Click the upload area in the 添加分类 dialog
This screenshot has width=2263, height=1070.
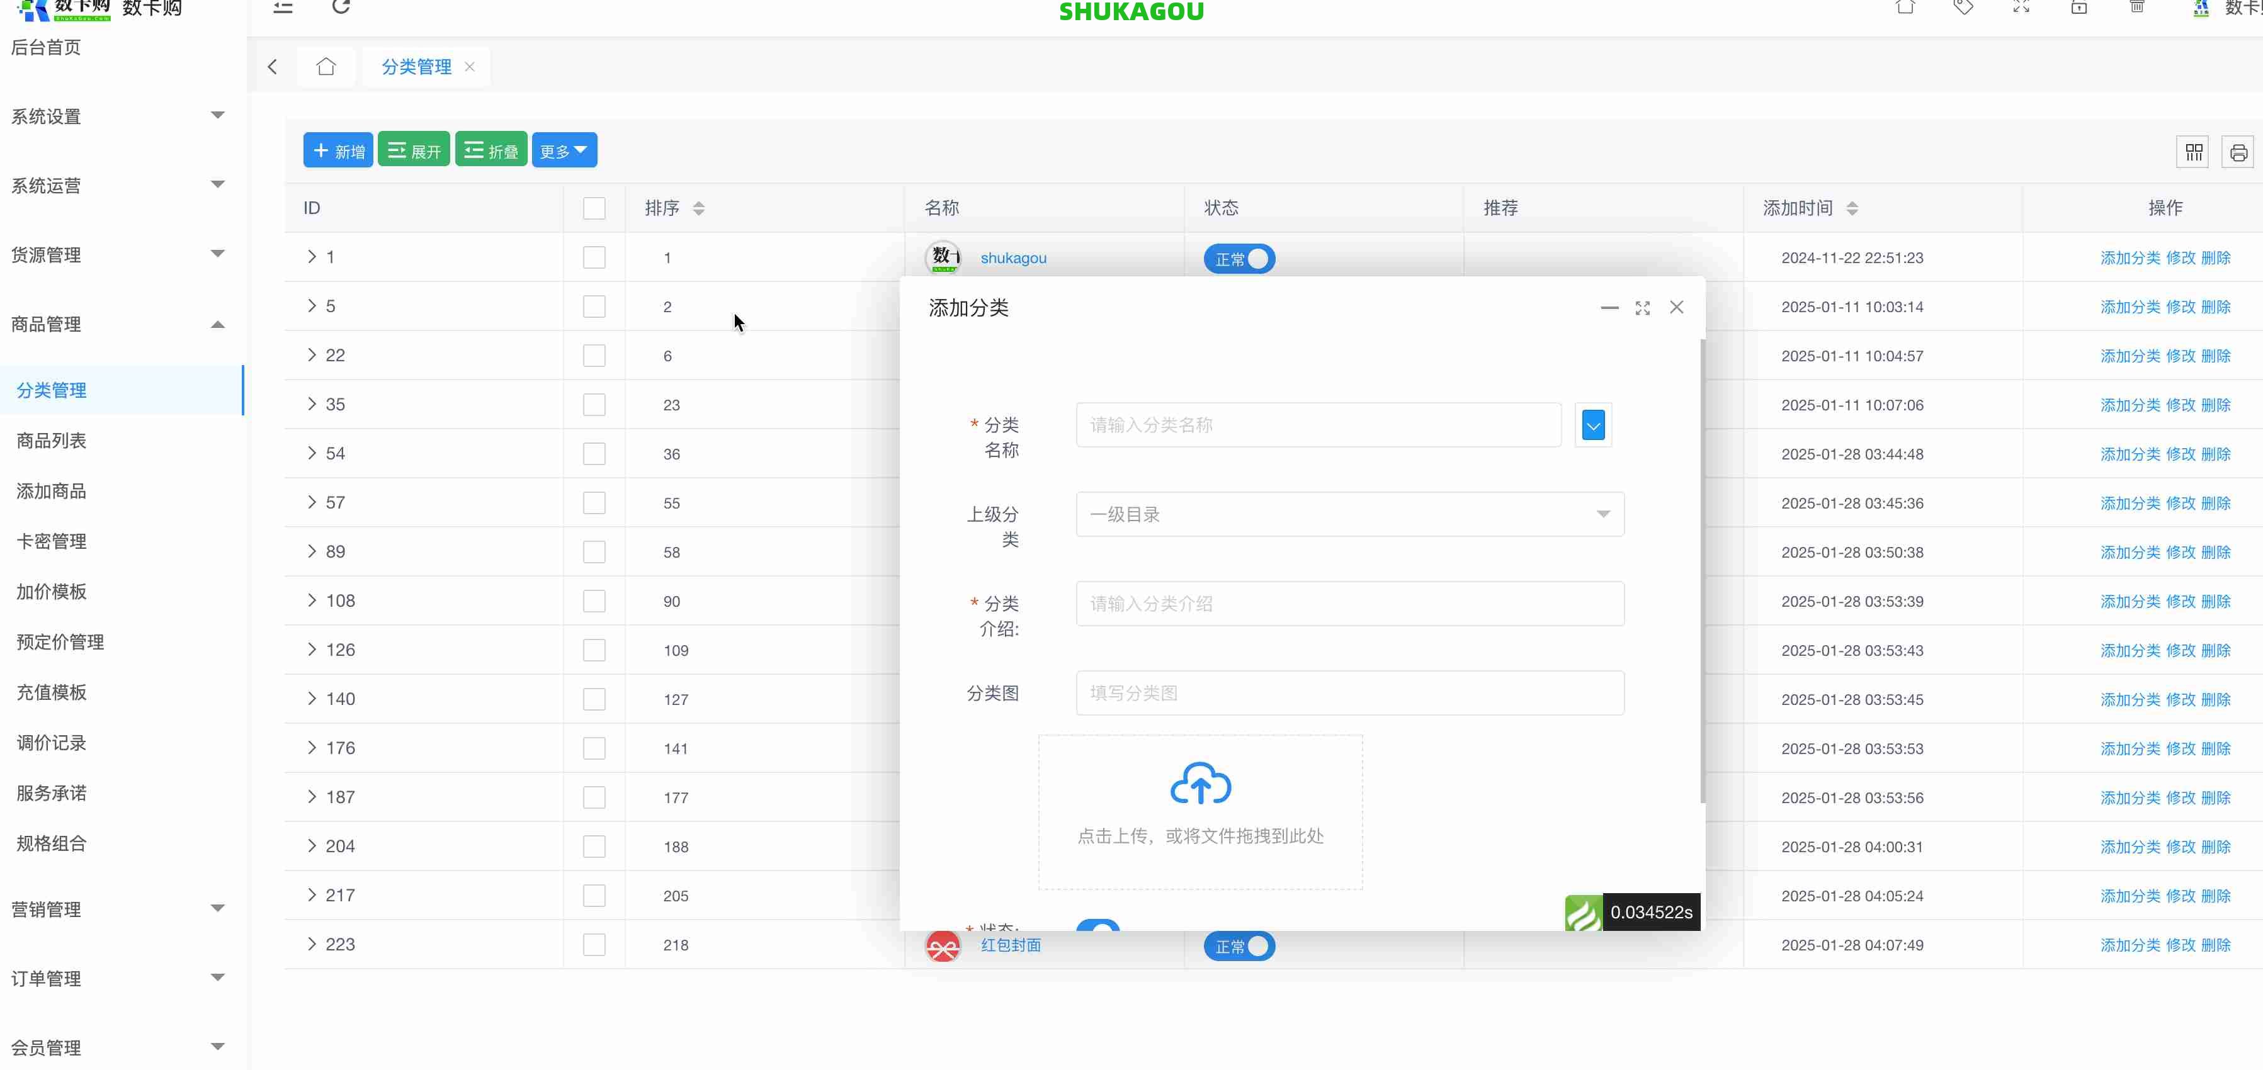(1200, 810)
